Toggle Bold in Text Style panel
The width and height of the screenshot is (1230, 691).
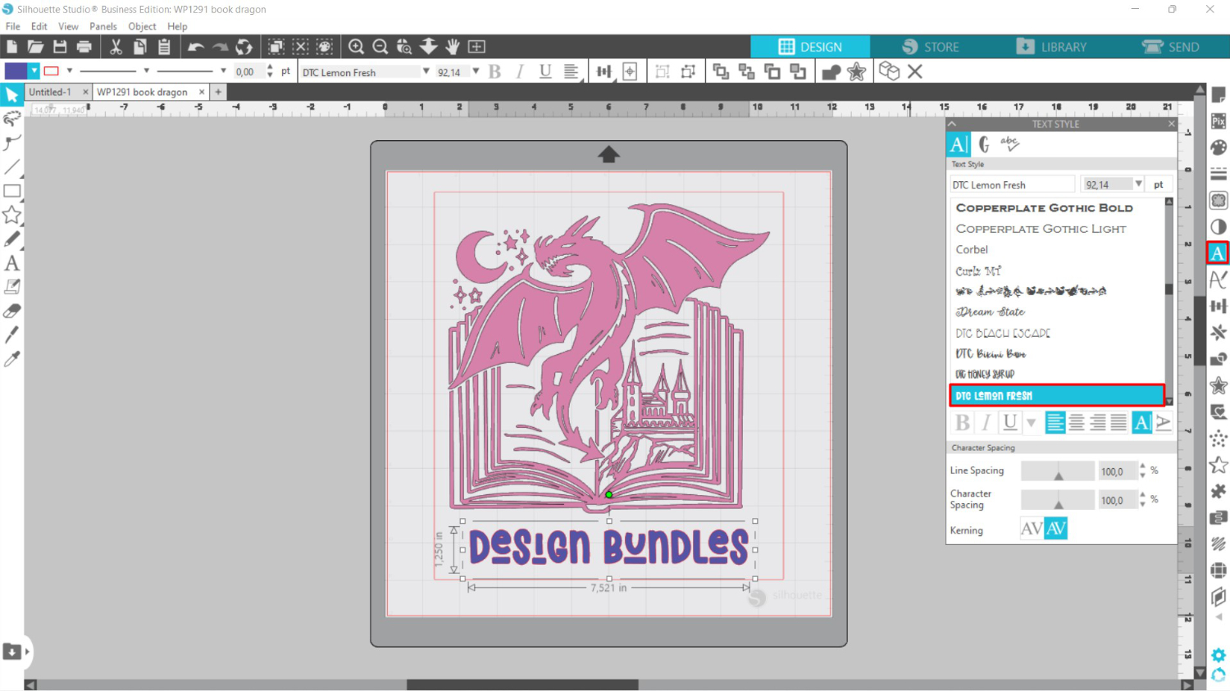(963, 422)
